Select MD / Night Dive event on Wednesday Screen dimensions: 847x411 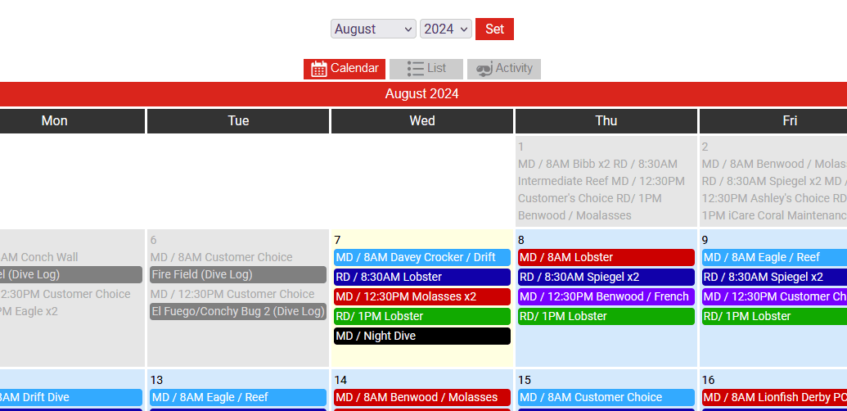click(x=421, y=336)
